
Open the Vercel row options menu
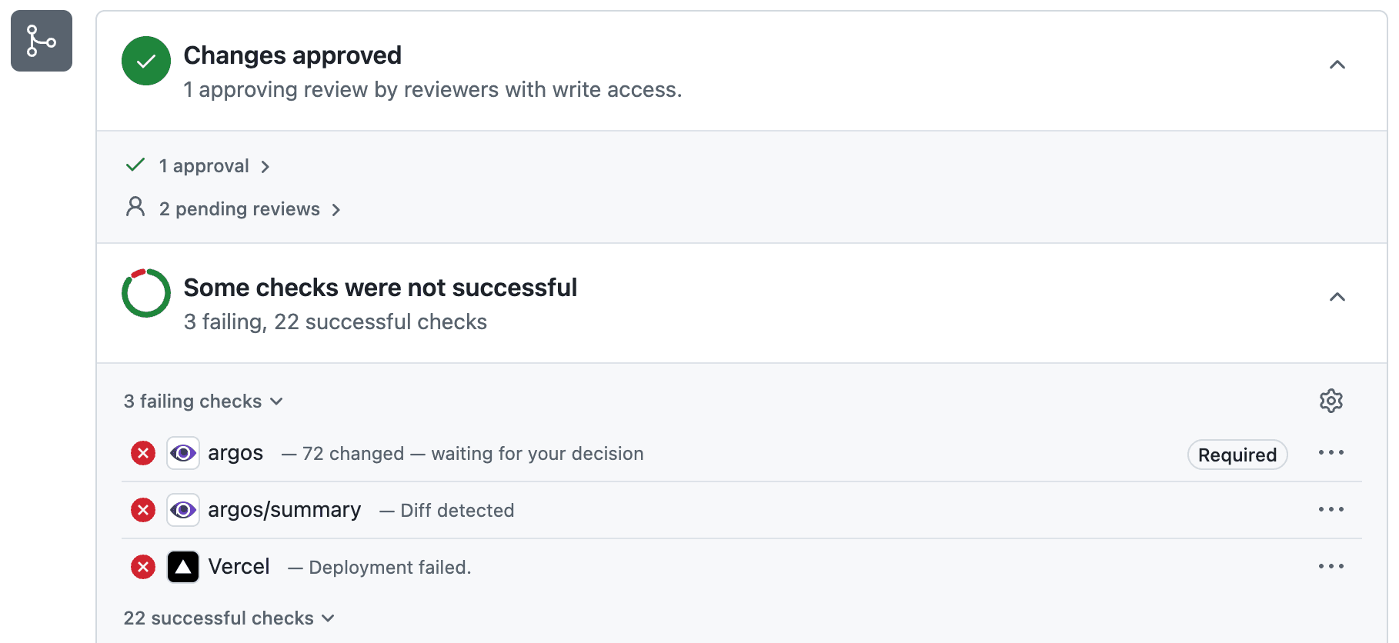click(1331, 567)
